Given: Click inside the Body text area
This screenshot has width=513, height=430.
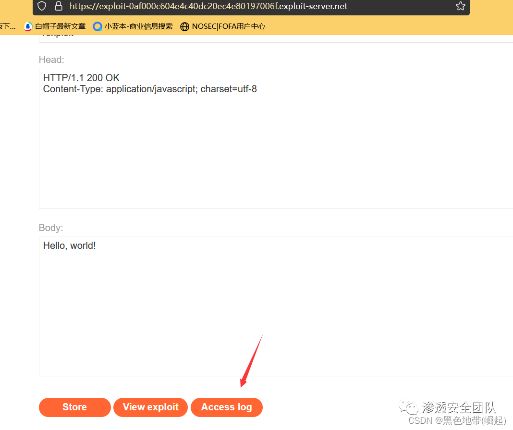Looking at the screenshot, I should 276,307.
